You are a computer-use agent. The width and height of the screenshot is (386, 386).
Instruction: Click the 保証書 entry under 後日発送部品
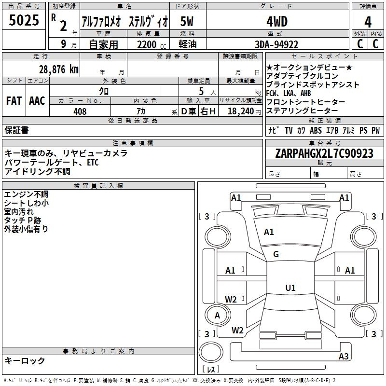(x=16, y=130)
